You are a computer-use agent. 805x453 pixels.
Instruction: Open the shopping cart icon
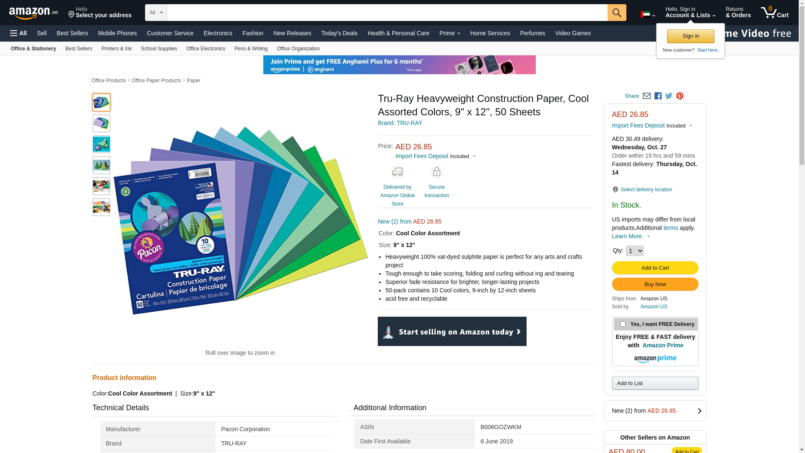point(774,13)
